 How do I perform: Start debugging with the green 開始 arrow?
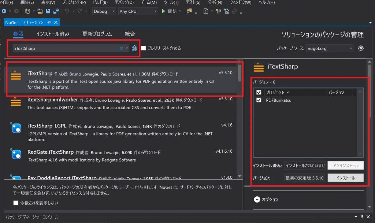point(164,11)
